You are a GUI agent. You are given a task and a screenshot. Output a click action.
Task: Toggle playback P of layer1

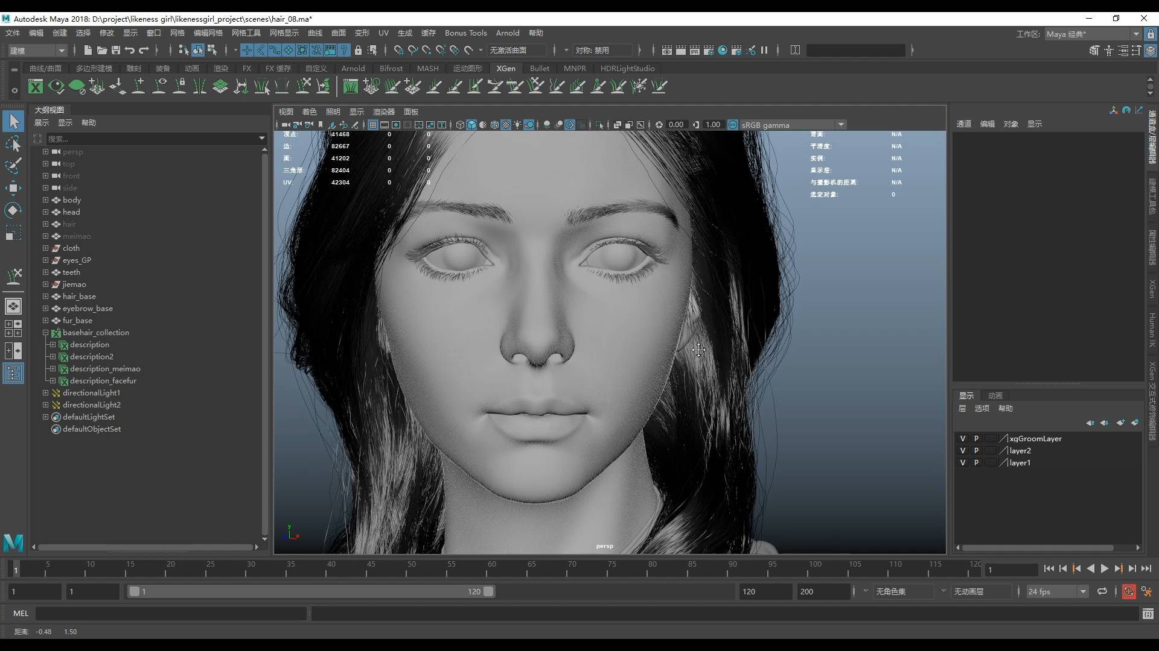tap(976, 462)
